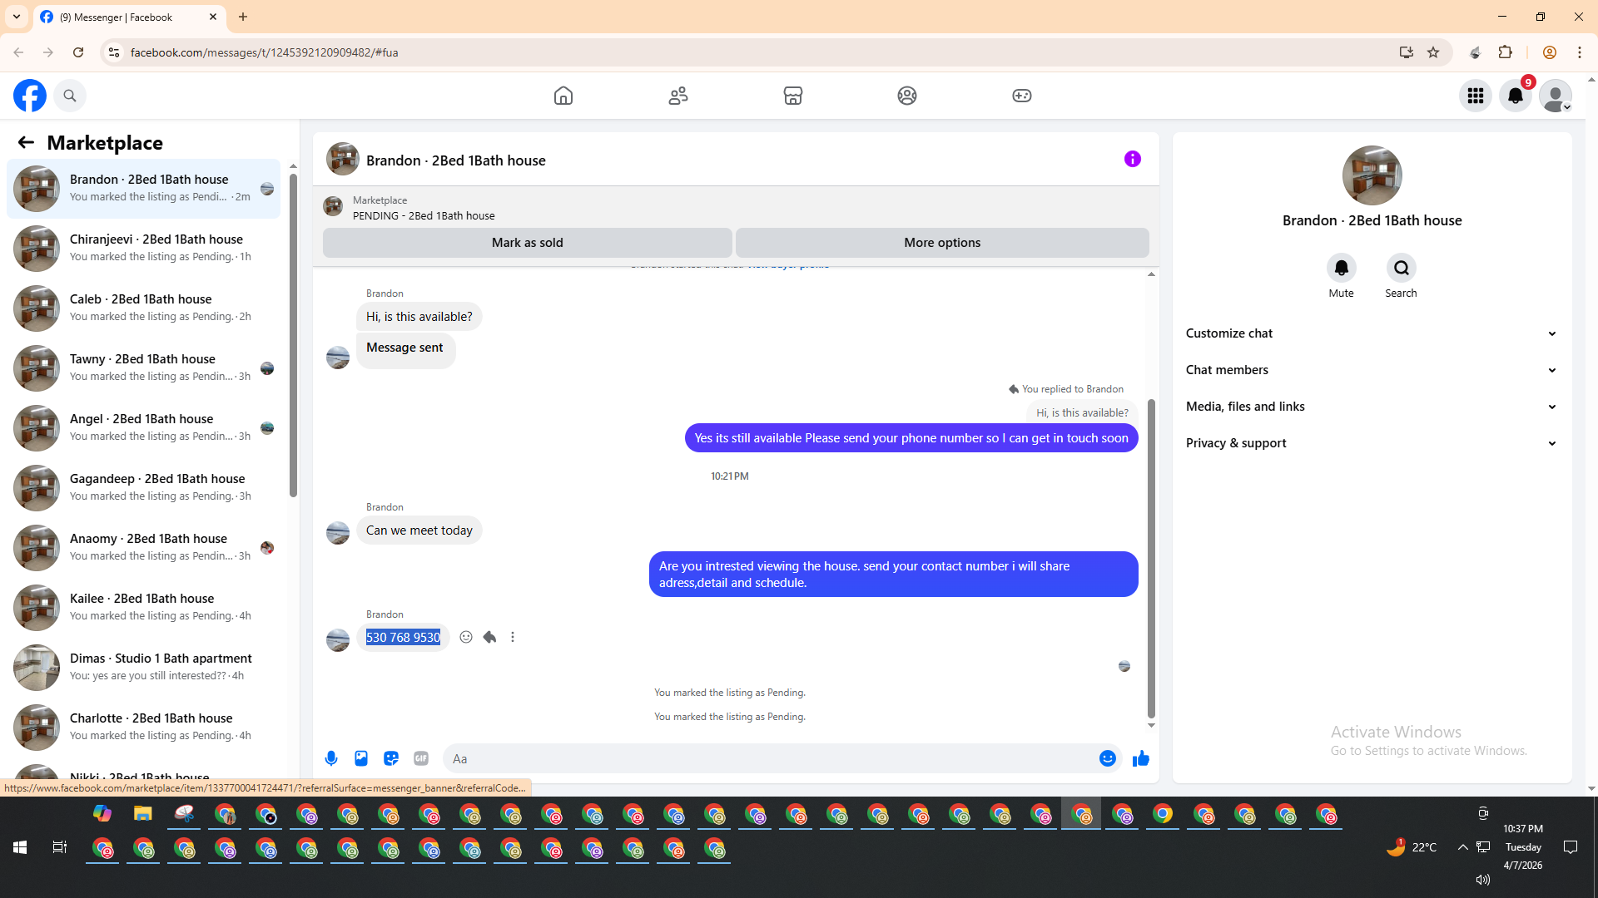1598x898 pixels.
Task: Open the listing photo thumbnail in side panel
Action: [x=1372, y=175]
